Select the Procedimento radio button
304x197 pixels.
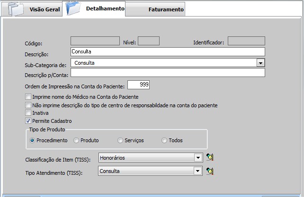[x=32, y=140]
